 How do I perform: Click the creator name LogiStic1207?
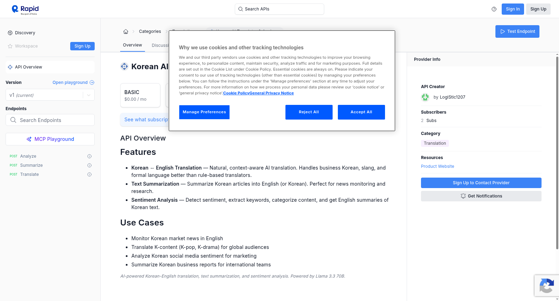point(452,97)
